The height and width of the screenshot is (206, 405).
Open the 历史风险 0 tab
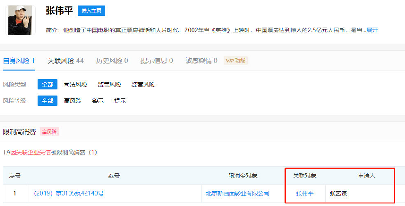coord(112,61)
